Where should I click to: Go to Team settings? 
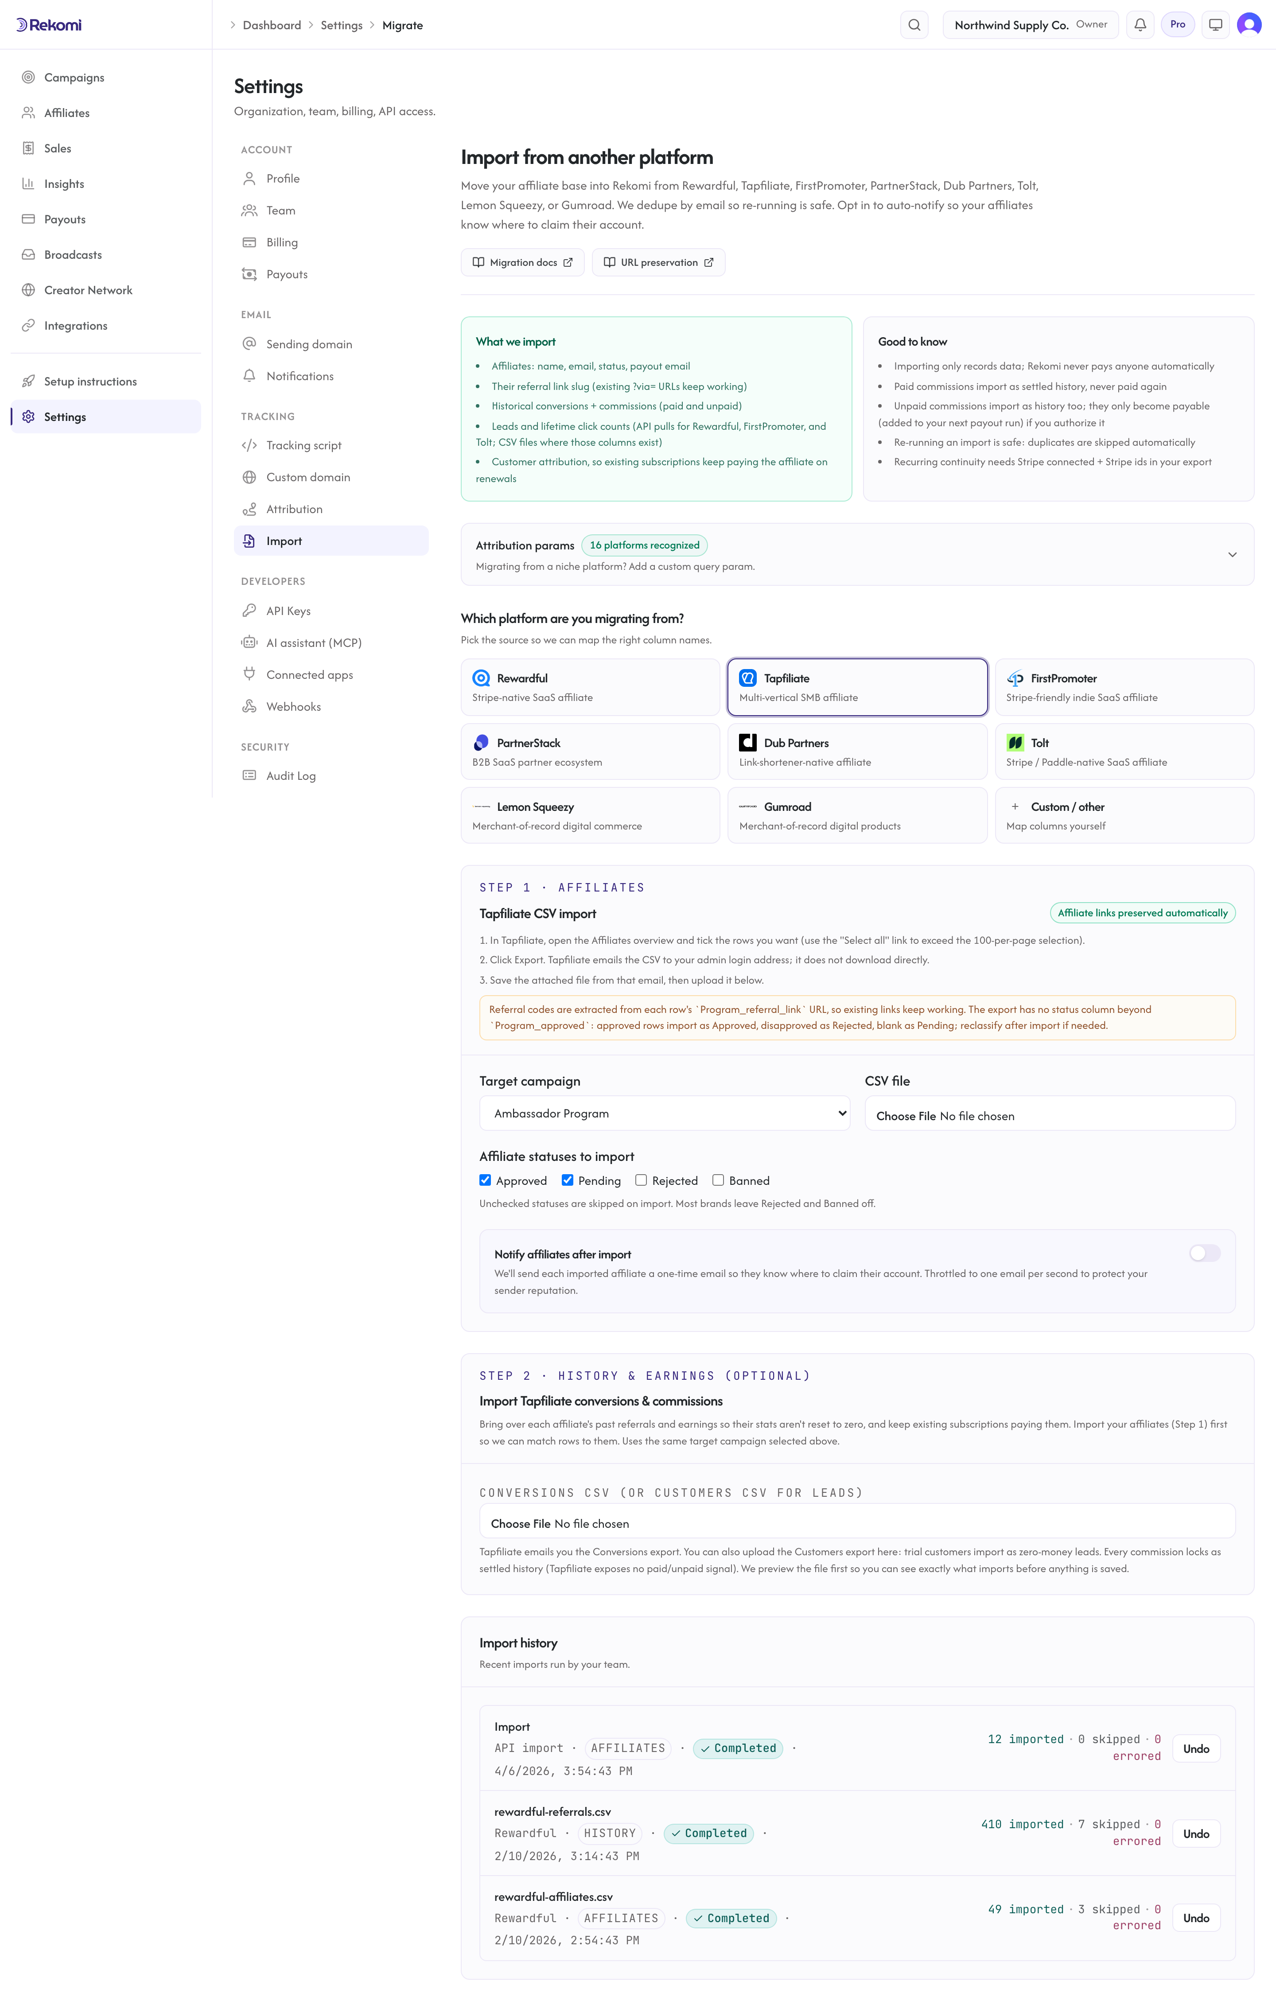(x=331, y=210)
